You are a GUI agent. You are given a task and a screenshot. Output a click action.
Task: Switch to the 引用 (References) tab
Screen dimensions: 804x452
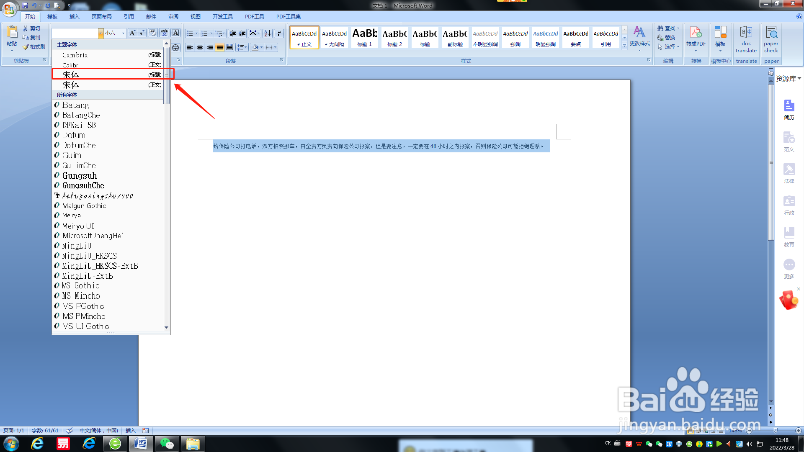coord(129,17)
